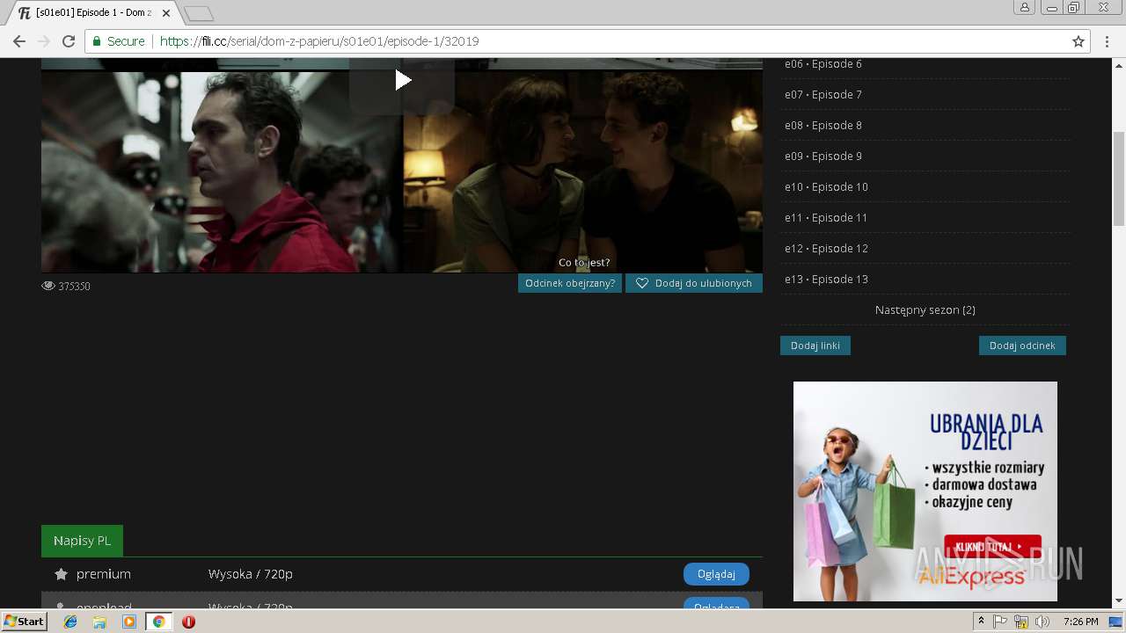1126x633 pixels.
Task: Open e13 Episode 13
Action: click(826, 279)
